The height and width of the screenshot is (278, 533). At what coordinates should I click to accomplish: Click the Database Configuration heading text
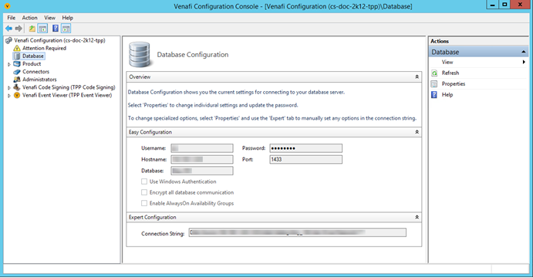point(193,55)
